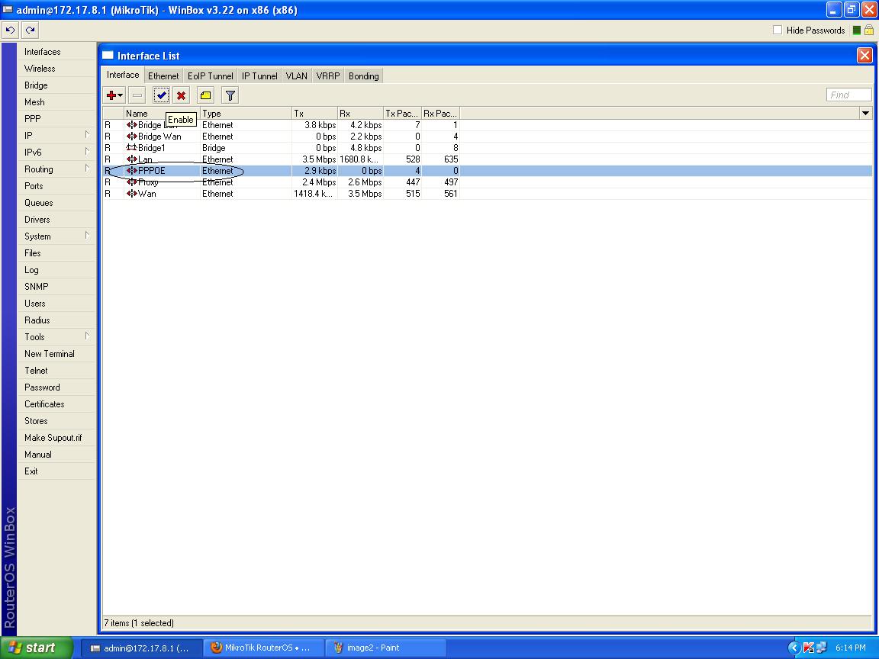
Task: Click the red plus Add button
Action: [114, 95]
